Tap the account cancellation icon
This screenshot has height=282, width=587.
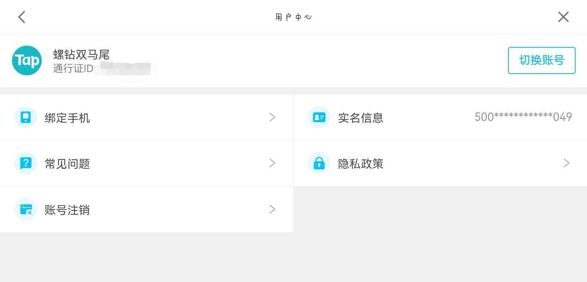pos(26,210)
